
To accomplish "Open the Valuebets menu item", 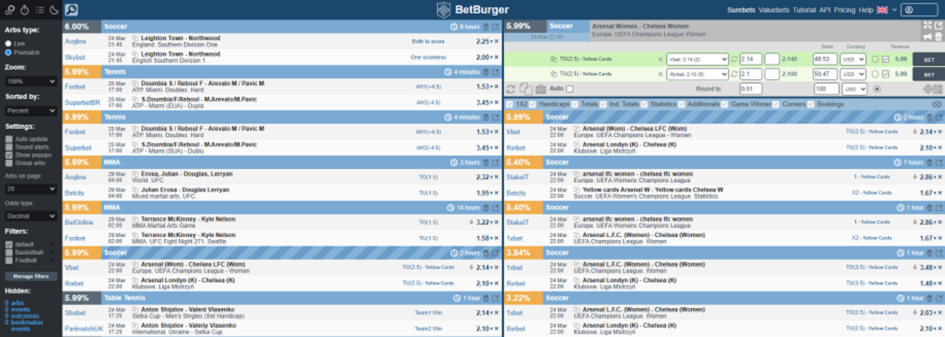I will (x=773, y=10).
